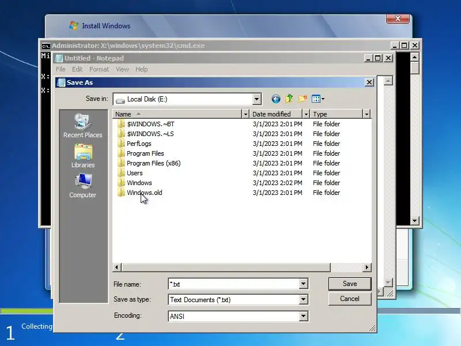Select the $WINDOWS.~LS folder icon
Viewport: 461px width, 346px height.
tap(121, 134)
